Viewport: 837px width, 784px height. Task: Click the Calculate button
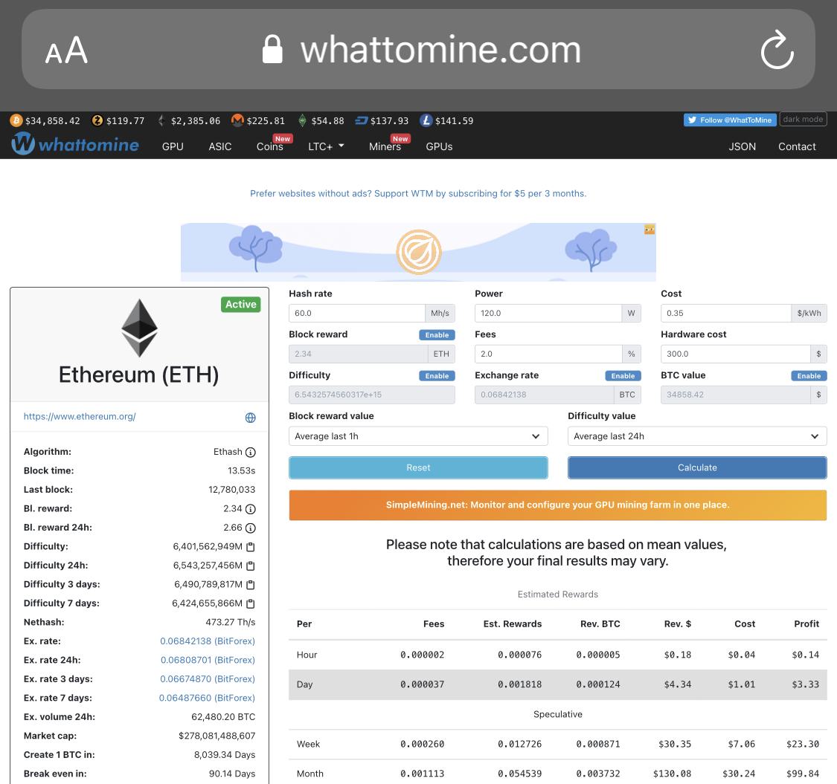click(x=697, y=467)
